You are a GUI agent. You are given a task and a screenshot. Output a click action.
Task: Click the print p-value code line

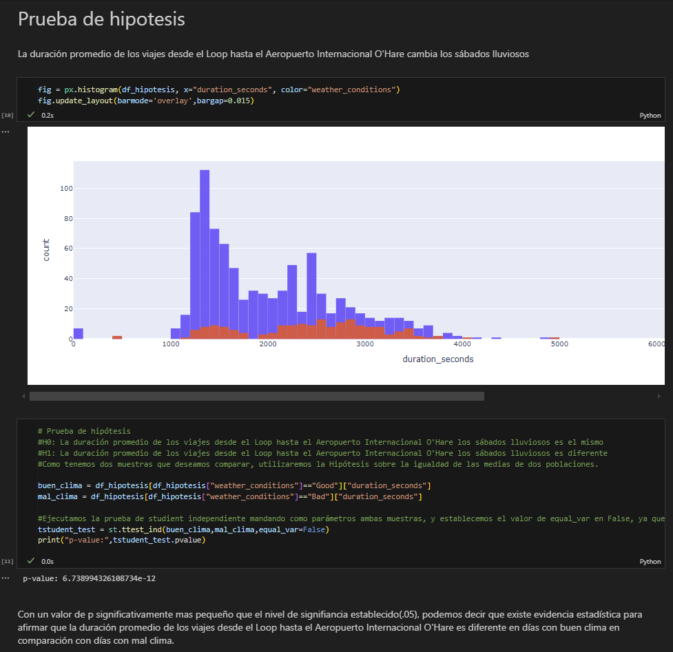pyautogui.click(x=121, y=540)
